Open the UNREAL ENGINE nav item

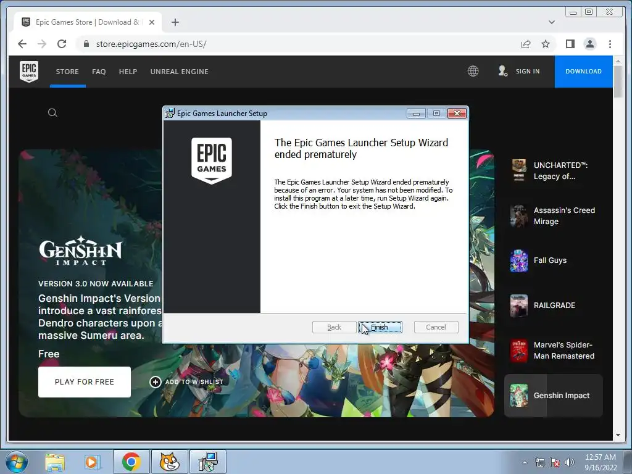[180, 72]
